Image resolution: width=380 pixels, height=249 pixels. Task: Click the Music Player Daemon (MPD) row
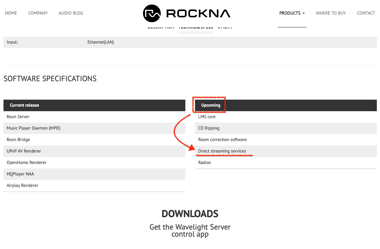click(33, 128)
